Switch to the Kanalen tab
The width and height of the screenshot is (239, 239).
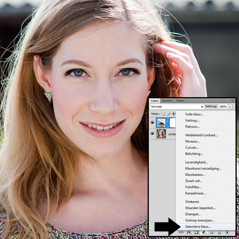pos(167,100)
